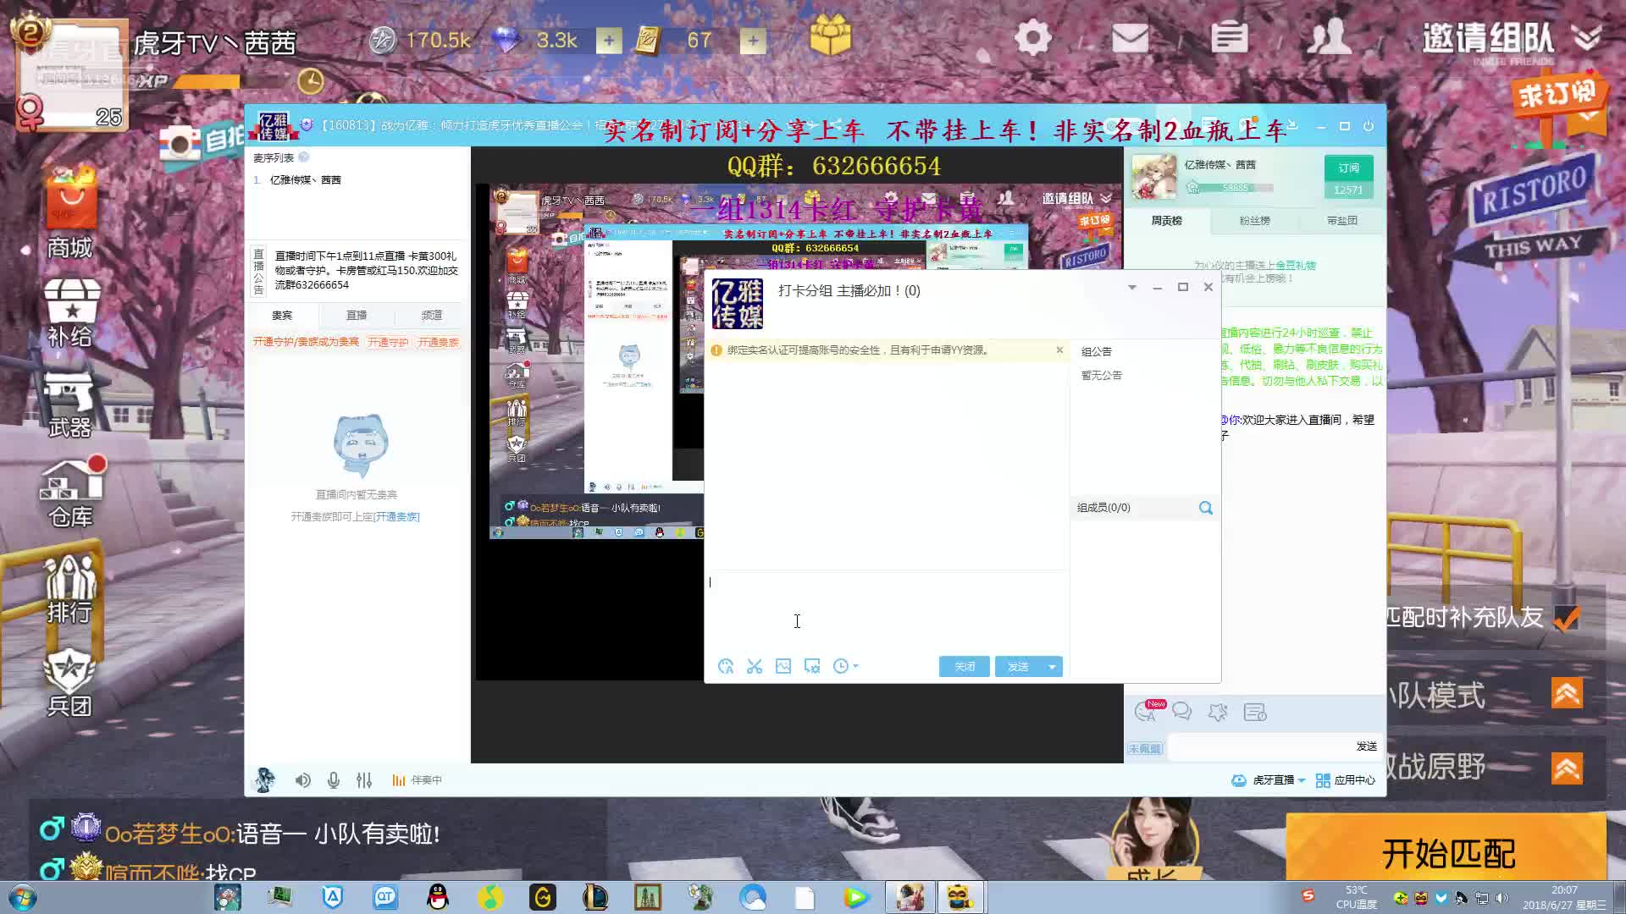1626x914 pixels.
Task: Click the blue 发送 button in group chat
Action: pos(1019,667)
